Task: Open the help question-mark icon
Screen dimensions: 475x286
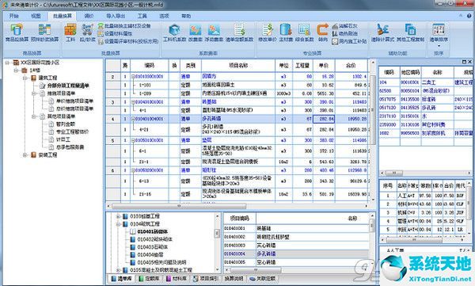Action: click(469, 16)
